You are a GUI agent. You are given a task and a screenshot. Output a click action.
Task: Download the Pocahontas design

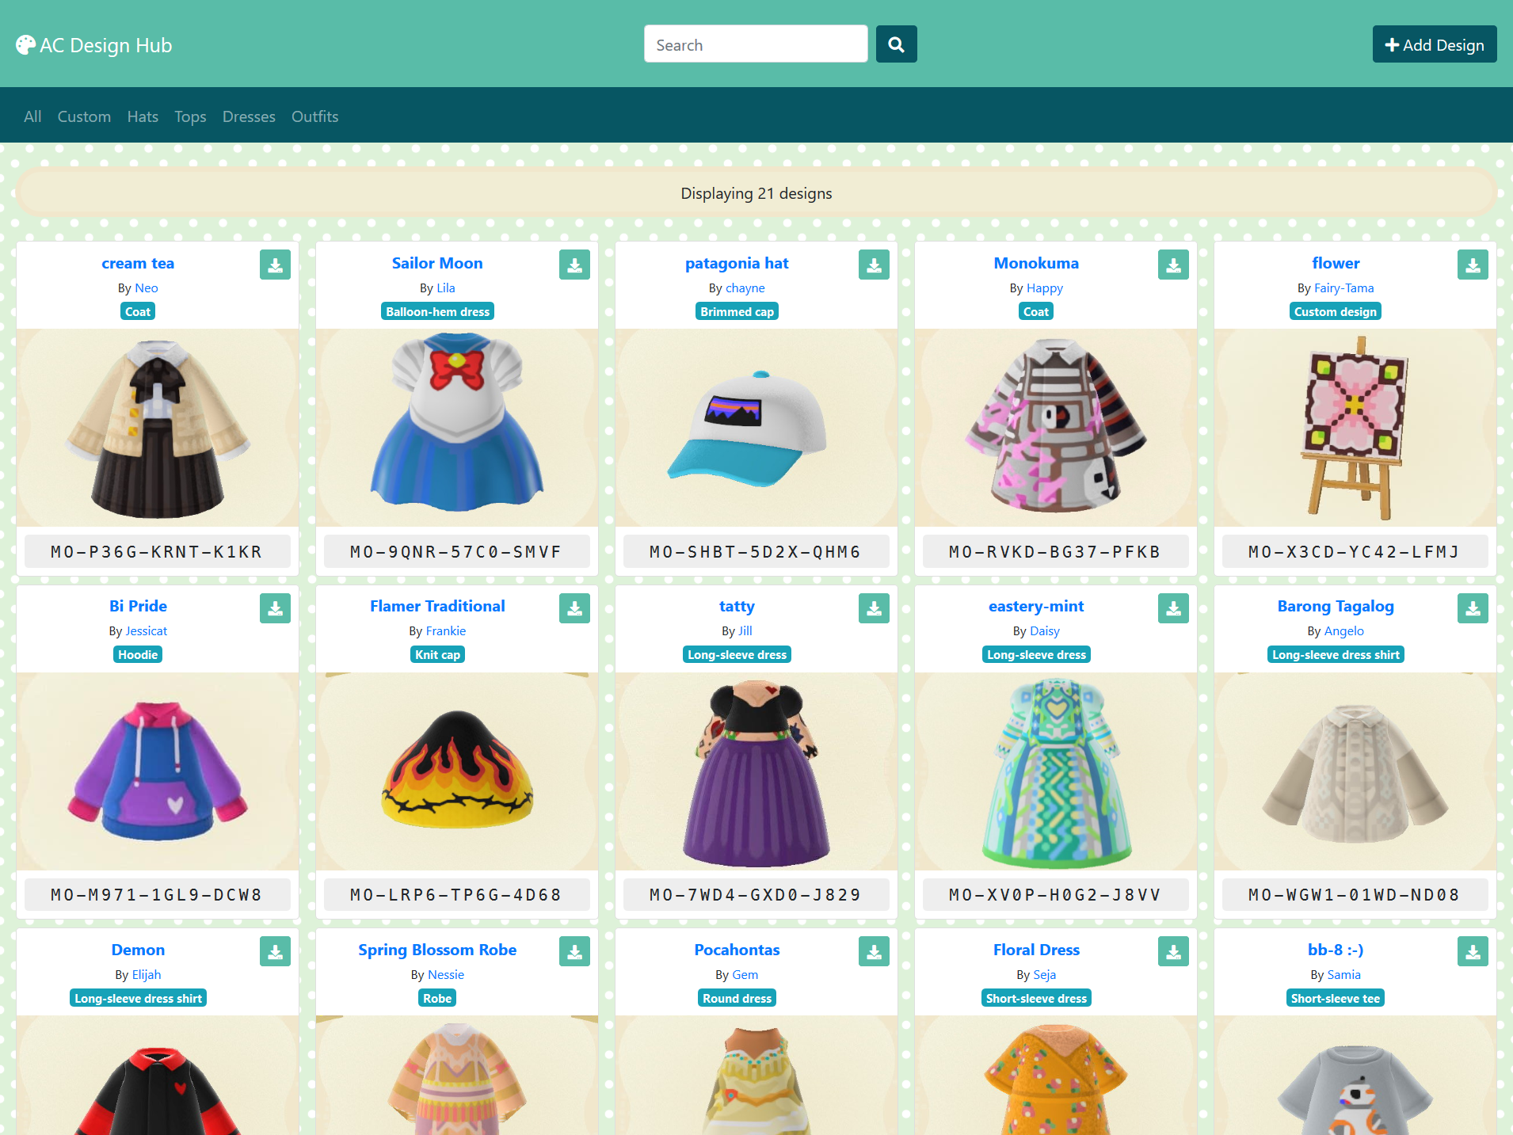(x=874, y=952)
